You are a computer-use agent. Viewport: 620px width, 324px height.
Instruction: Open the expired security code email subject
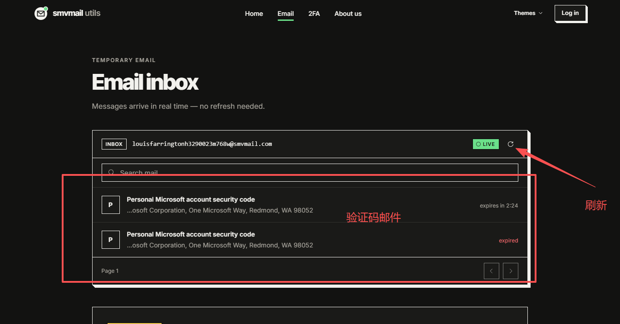point(191,234)
